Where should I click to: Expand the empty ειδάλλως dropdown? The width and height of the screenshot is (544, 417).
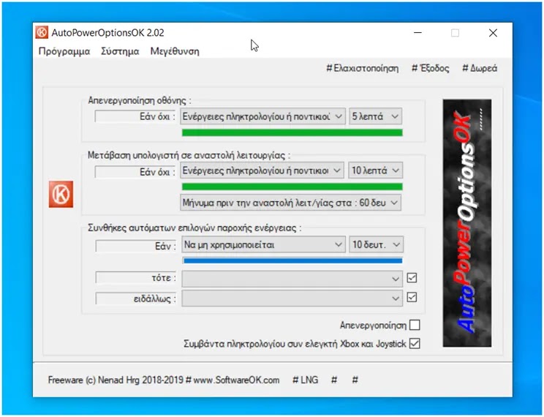point(292,298)
